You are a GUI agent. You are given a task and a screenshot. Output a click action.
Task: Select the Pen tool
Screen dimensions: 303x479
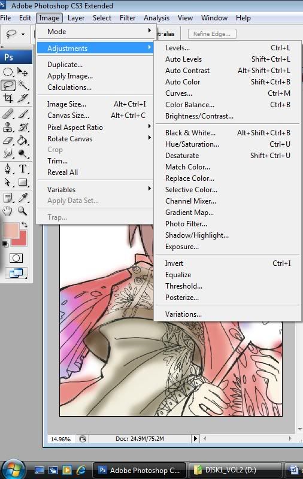point(8,169)
